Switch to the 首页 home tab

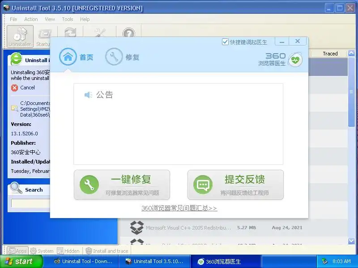coord(77,57)
